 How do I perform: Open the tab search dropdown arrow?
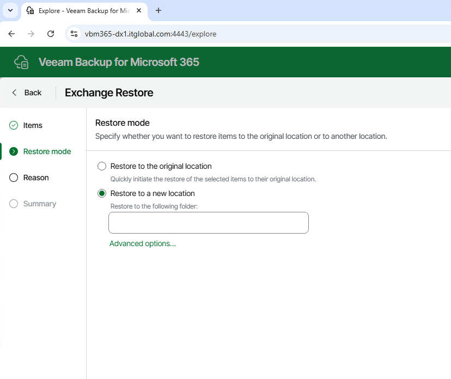[x=10, y=11]
